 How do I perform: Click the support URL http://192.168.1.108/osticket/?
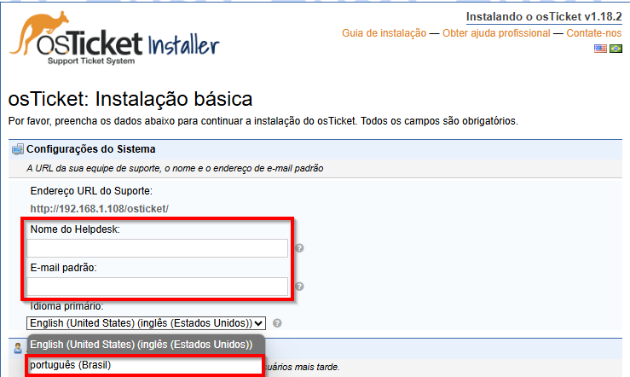tap(100, 209)
